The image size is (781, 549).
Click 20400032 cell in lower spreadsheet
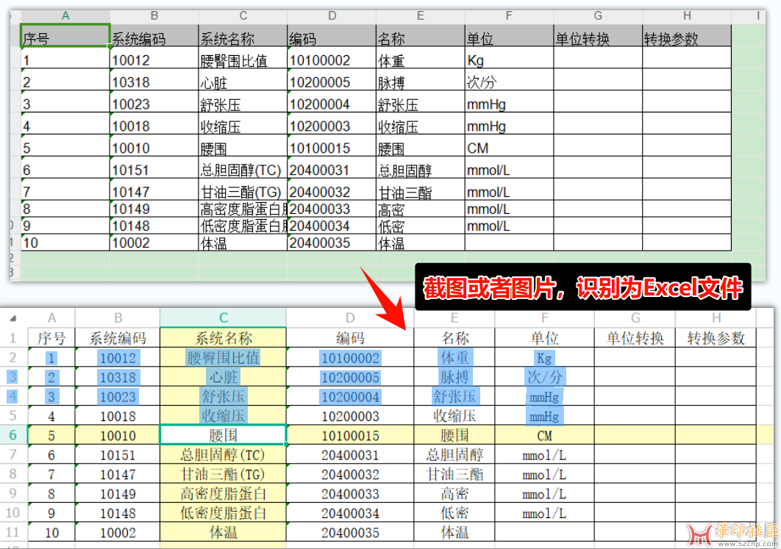[350, 474]
